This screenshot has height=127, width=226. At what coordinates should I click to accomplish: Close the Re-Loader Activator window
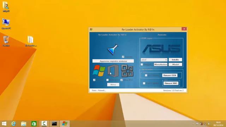(184, 29)
